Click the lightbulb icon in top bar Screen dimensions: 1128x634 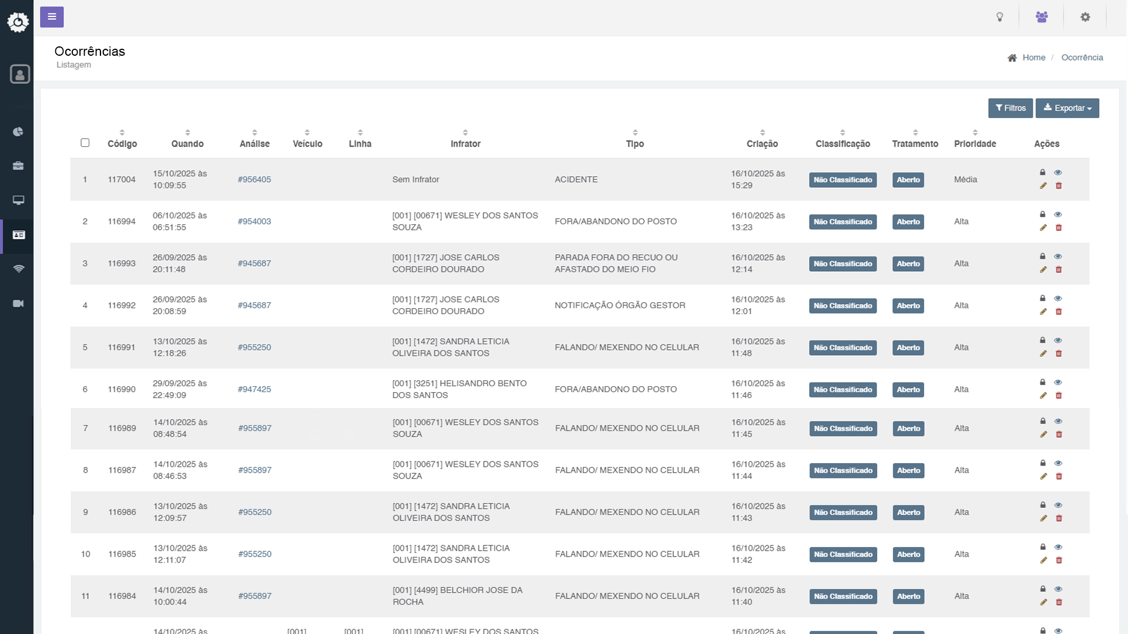pyautogui.click(x=999, y=17)
